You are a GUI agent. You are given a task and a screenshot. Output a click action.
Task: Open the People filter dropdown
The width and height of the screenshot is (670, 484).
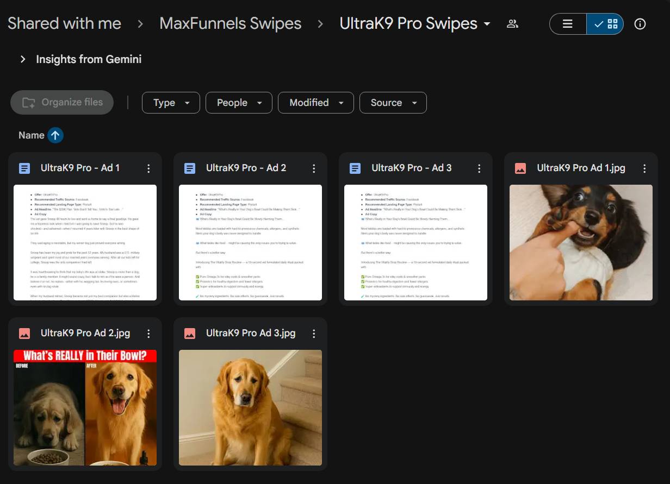pos(239,103)
